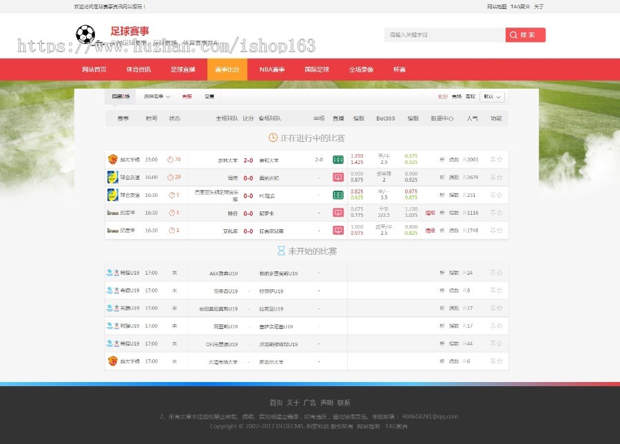
Task: Click the 指数 link in the 2679 row
Action: (x=454, y=178)
